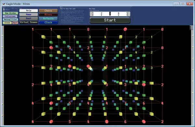The height and width of the screenshot is (127, 195).
Task: Click the yellow number 5 in the minefield
Action: coord(90,52)
